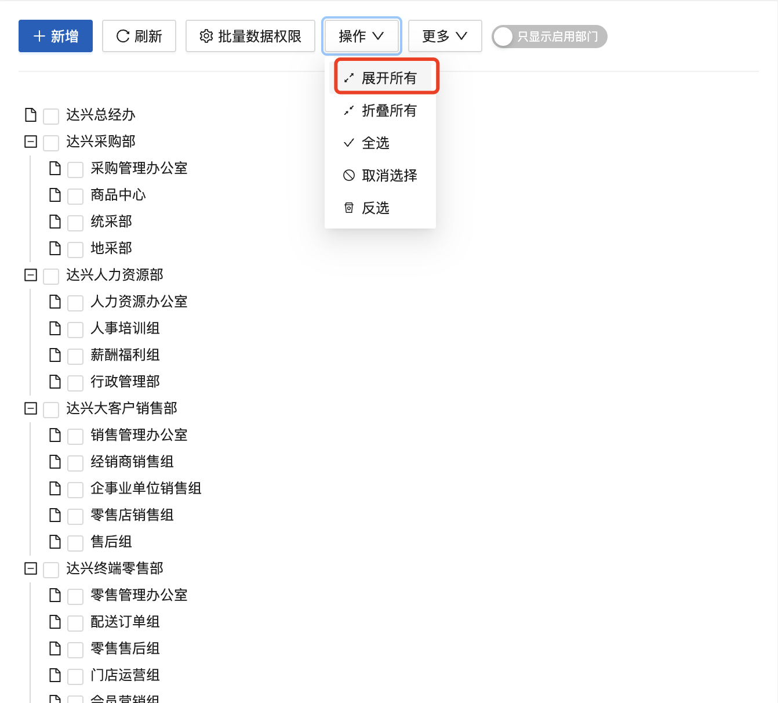Click the gear icon in 批量数据权限 button
Image resolution: width=778 pixels, height=703 pixels.
pyautogui.click(x=206, y=36)
